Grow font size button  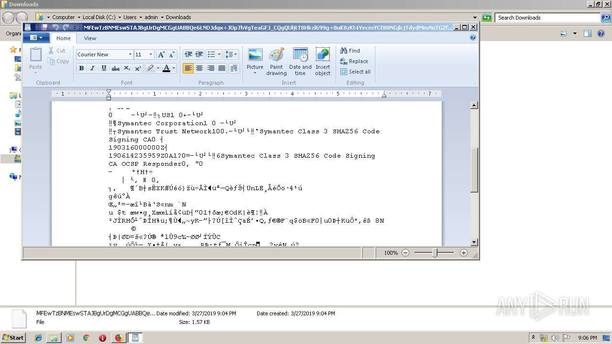(161, 54)
